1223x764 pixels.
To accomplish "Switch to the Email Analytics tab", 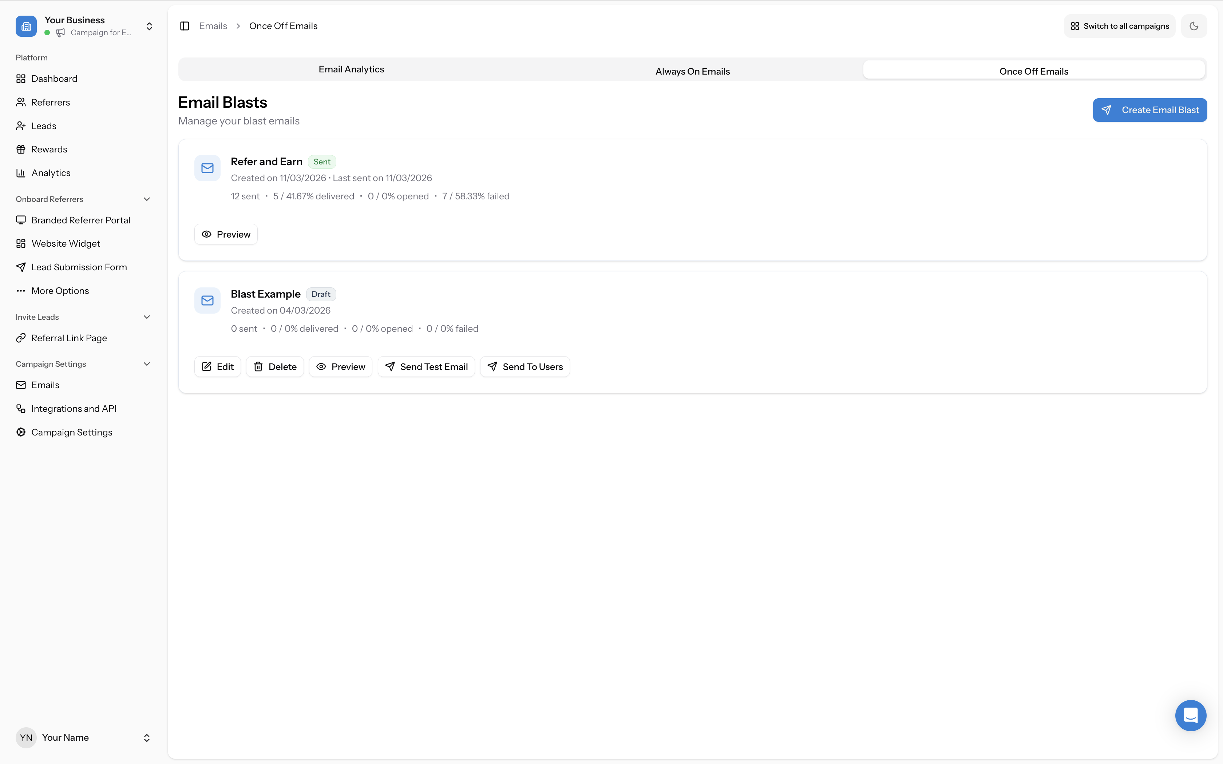I will [351, 69].
